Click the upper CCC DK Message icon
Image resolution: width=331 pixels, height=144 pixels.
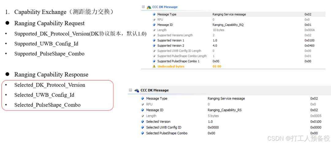(x=149, y=7)
